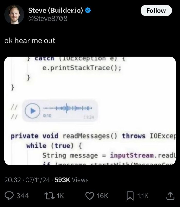Screen dimensions: 180x207
Task: Click the blue verified badge
Action: (x=88, y=11)
